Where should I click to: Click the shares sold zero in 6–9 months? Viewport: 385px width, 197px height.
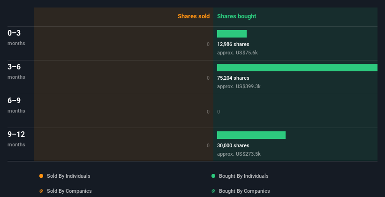pyautogui.click(x=208, y=112)
